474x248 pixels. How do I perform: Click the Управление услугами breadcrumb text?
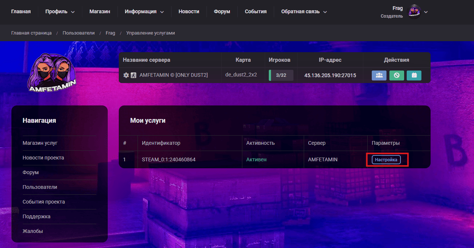coord(150,33)
